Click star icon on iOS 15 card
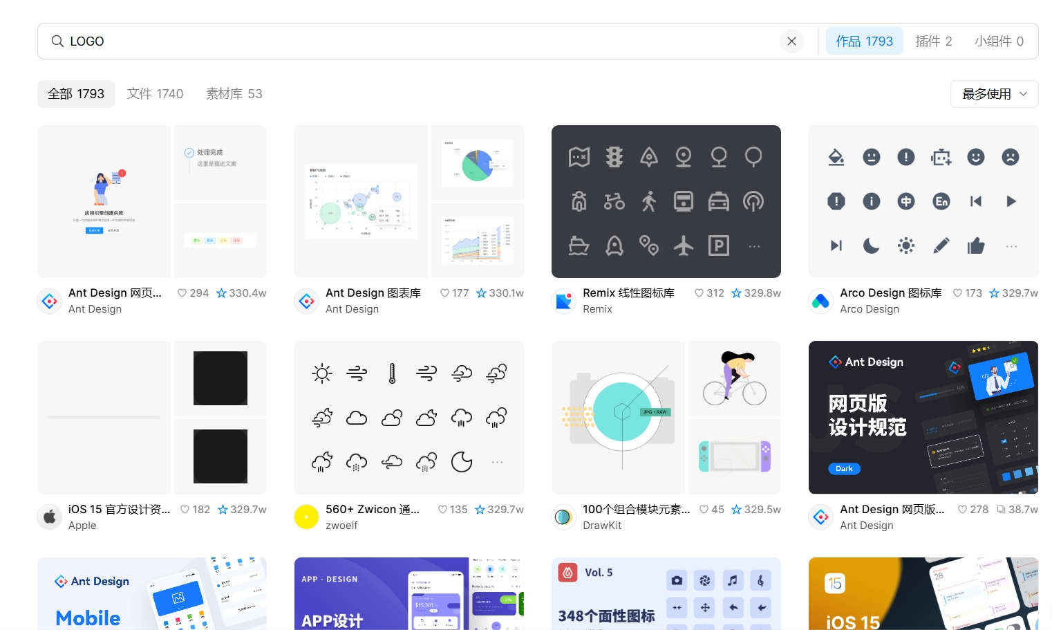1052x630 pixels. [x=223, y=510]
